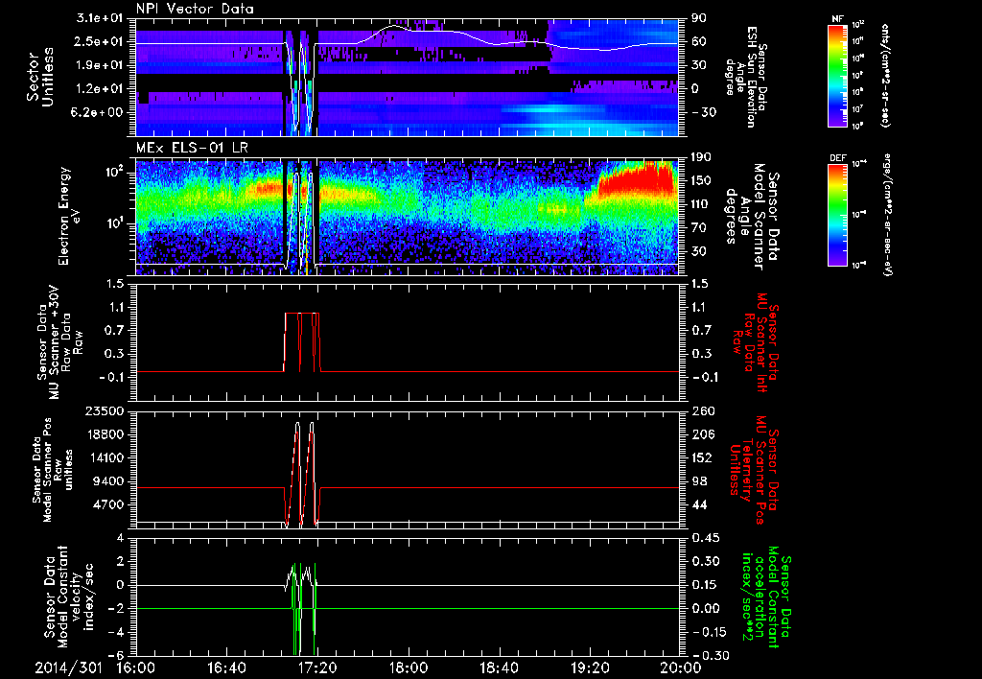Click the red square pulse in MU Scanner panel

coord(302,342)
